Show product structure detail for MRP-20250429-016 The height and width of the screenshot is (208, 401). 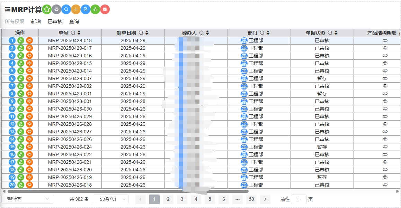[385, 56]
